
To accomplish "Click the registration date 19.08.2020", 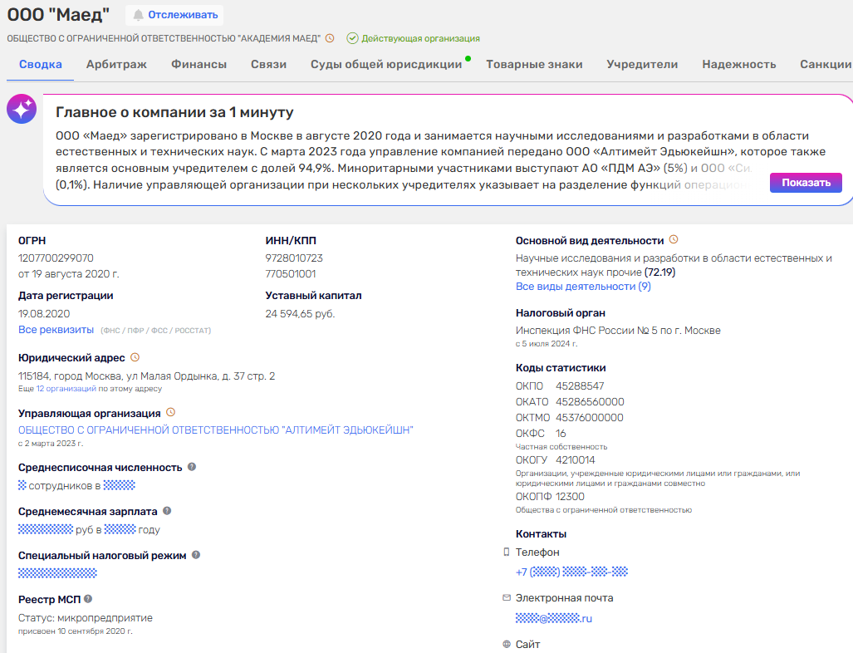I will pyautogui.click(x=44, y=313).
